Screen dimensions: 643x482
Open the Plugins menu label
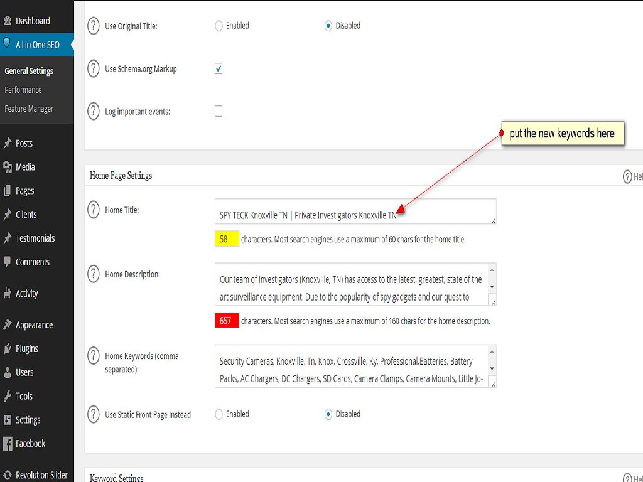(x=26, y=349)
